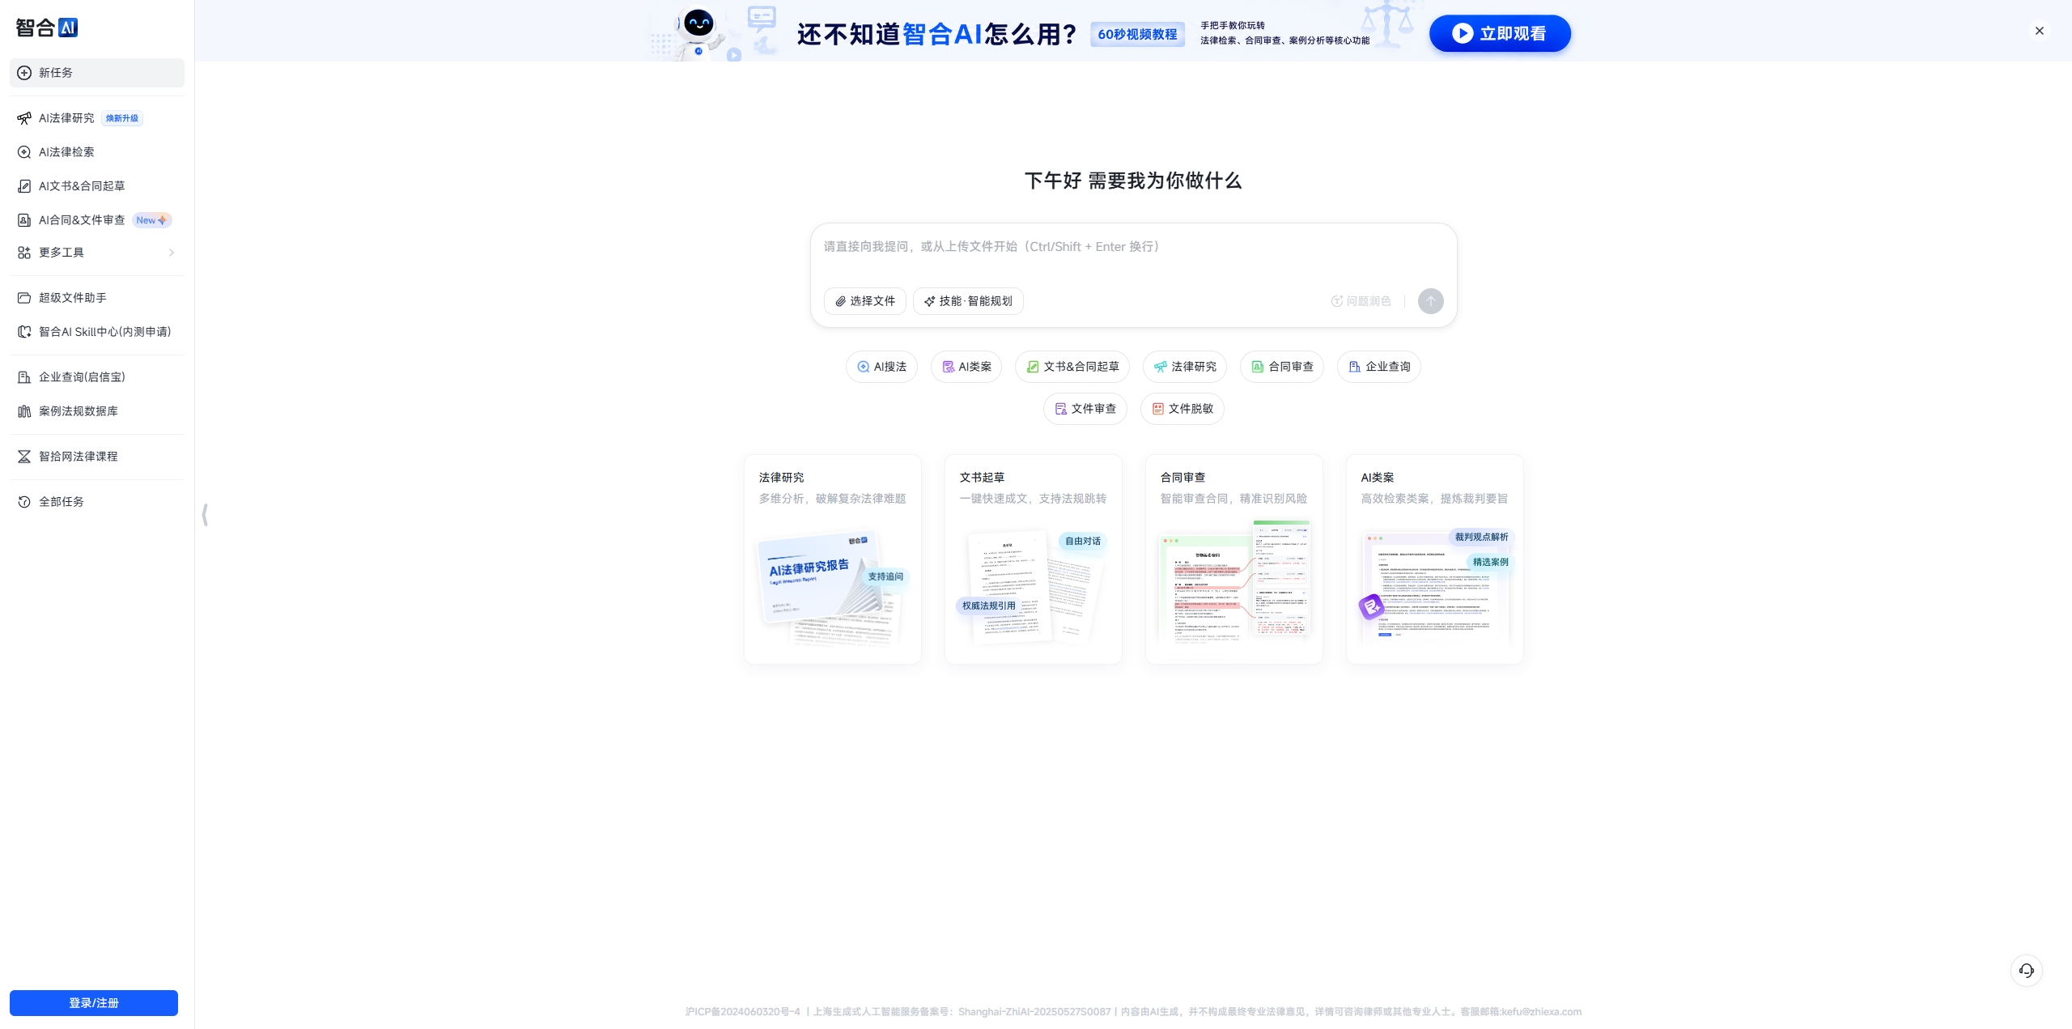Click the grid icon for 更多工具
The height and width of the screenshot is (1029, 2072).
(24, 253)
